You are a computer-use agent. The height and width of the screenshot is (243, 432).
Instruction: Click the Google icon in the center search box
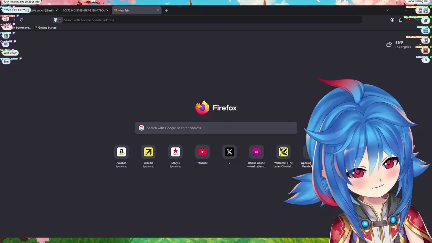141,128
